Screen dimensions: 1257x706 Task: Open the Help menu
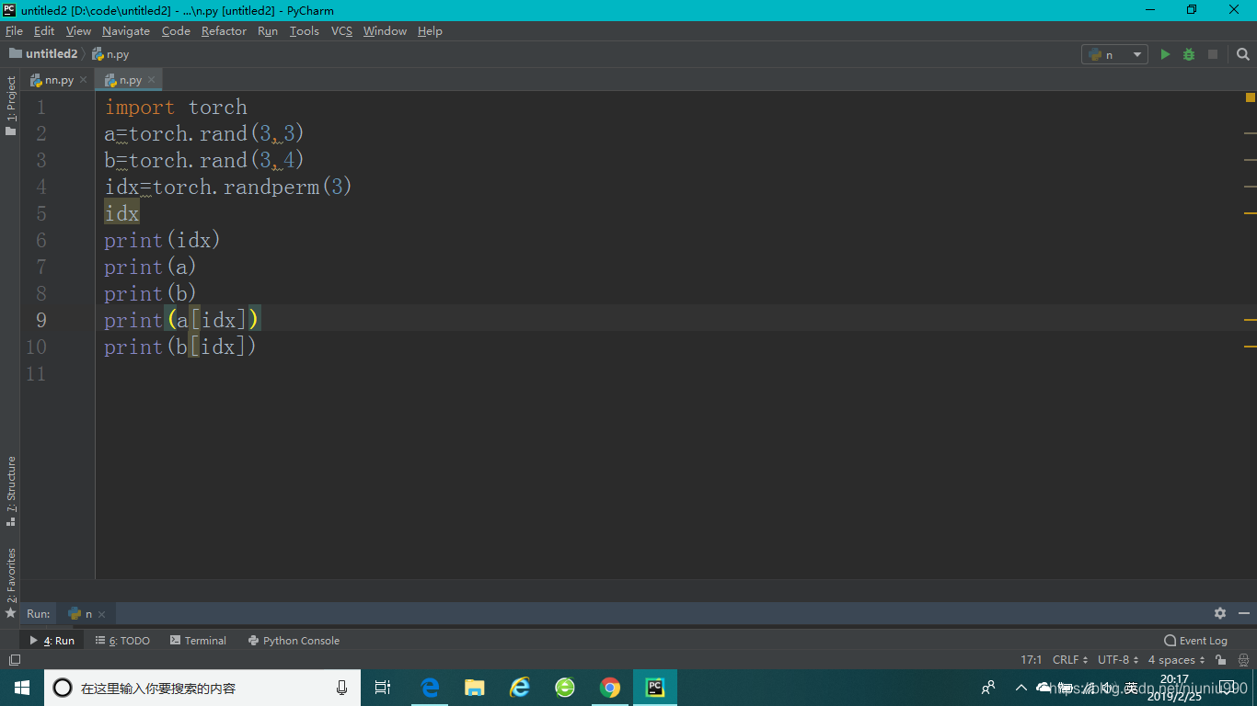coord(430,30)
